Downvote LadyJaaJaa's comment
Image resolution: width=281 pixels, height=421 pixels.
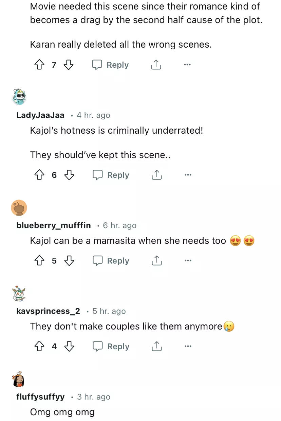69,175
